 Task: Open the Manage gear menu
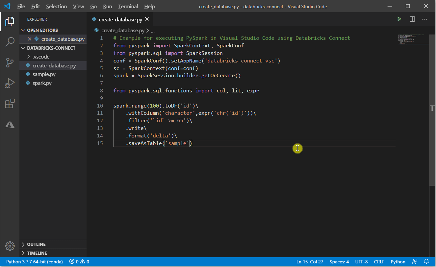[10, 246]
